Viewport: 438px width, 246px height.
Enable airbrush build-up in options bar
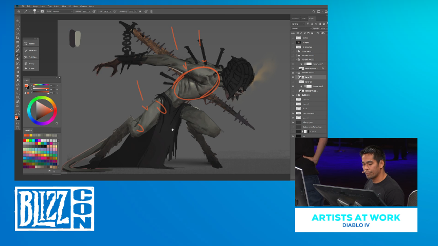pyautogui.click(x=115, y=11)
